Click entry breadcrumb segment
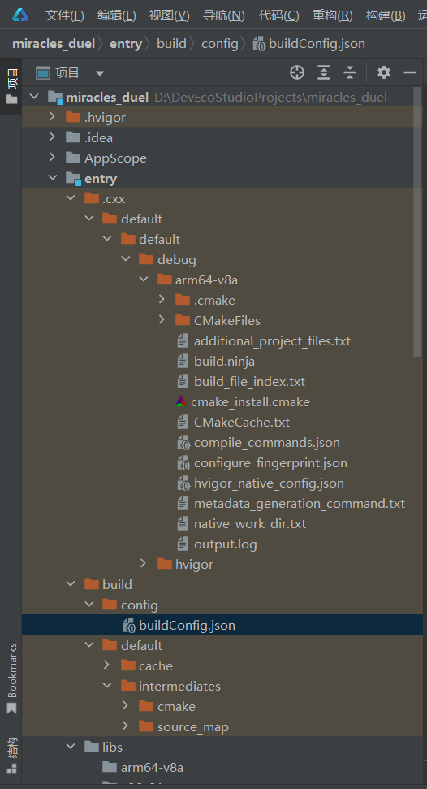The image size is (427, 789). (x=126, y=44)
